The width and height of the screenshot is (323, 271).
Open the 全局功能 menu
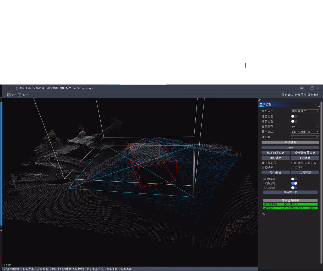39,88
